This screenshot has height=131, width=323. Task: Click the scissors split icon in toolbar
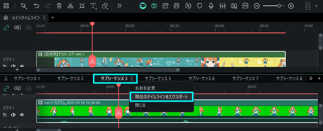pyautogui.click(x=71, y=6)
